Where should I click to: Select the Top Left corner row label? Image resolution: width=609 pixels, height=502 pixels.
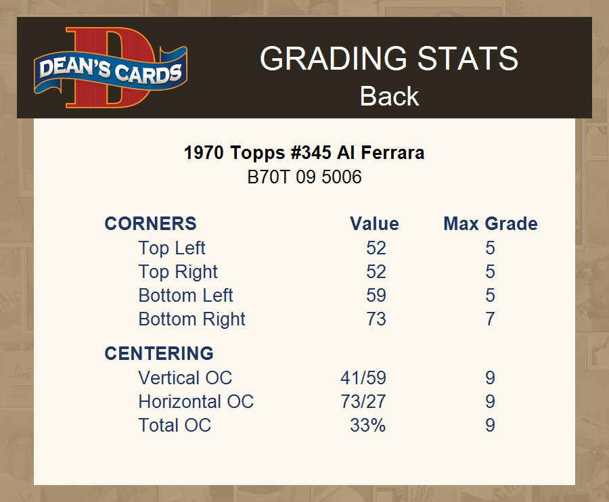[172, 248]
